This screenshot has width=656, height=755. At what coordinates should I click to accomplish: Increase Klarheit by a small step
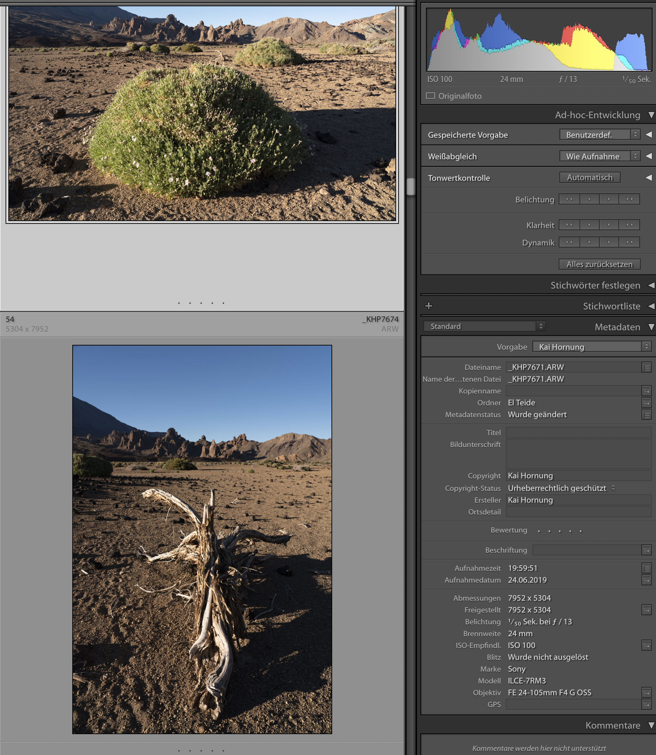click(x=609, y=225)
